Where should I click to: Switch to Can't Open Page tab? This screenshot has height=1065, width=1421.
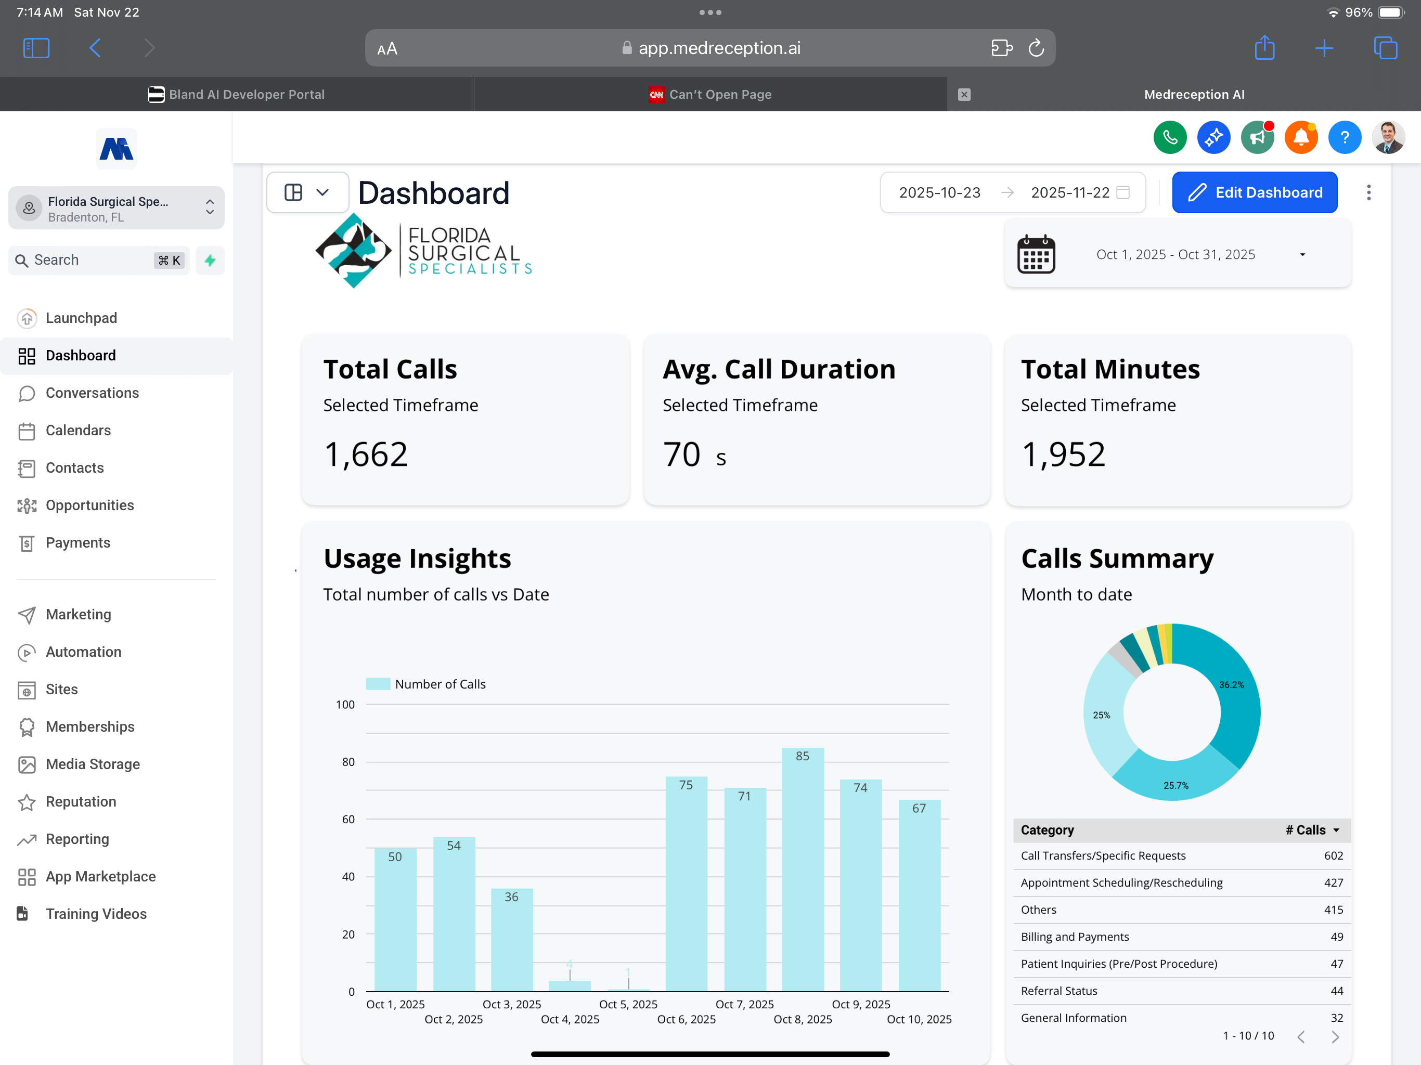coord(710,95)
